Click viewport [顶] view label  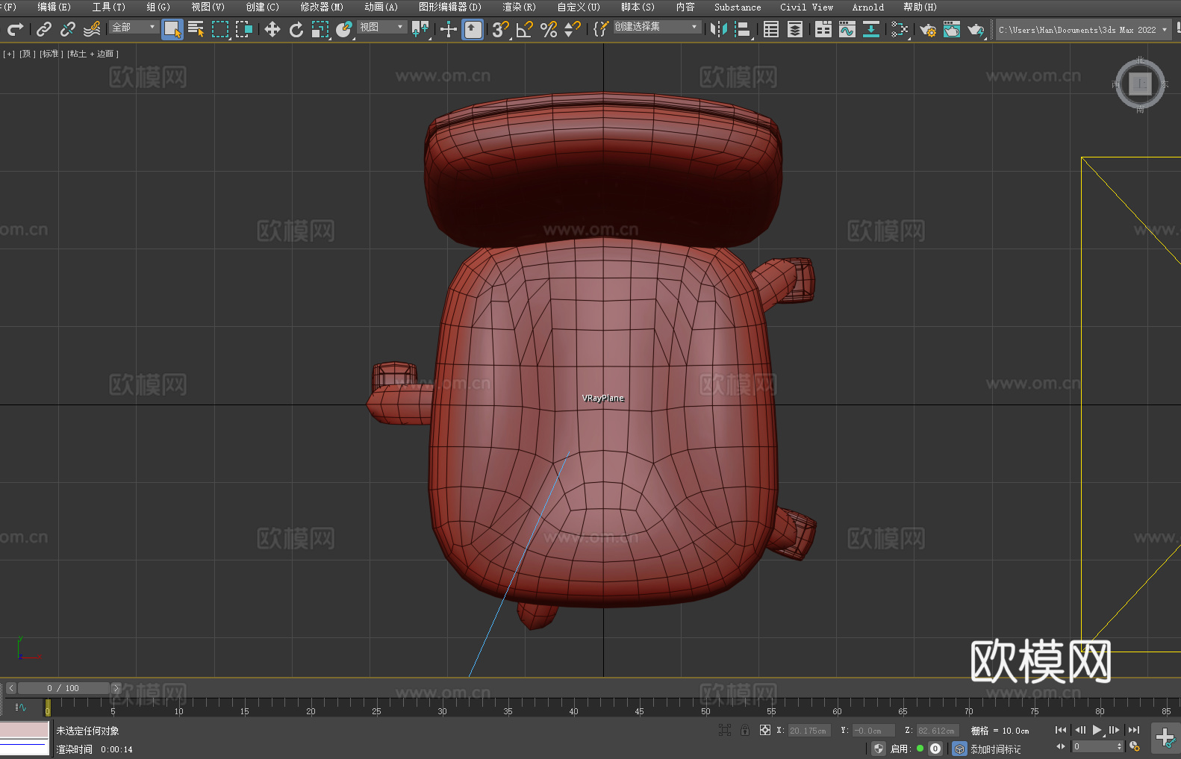click(28, 54)
